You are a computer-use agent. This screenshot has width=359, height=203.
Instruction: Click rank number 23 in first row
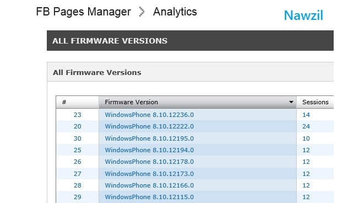pyautogui.click(x=78, y=115)
